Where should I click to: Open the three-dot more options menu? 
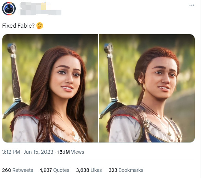click(192, 5)
